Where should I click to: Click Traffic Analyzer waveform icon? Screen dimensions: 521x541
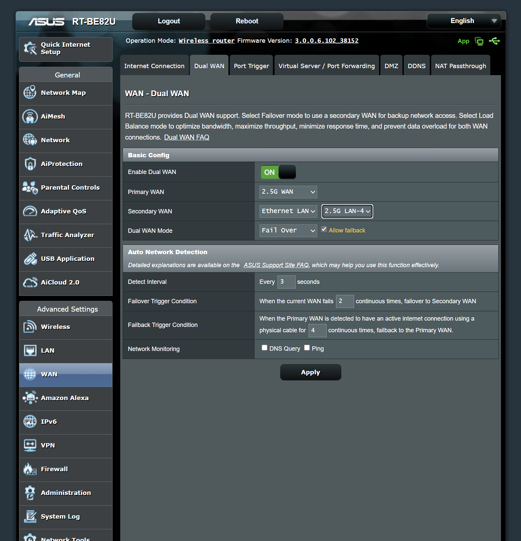click(x=30, y=235)
